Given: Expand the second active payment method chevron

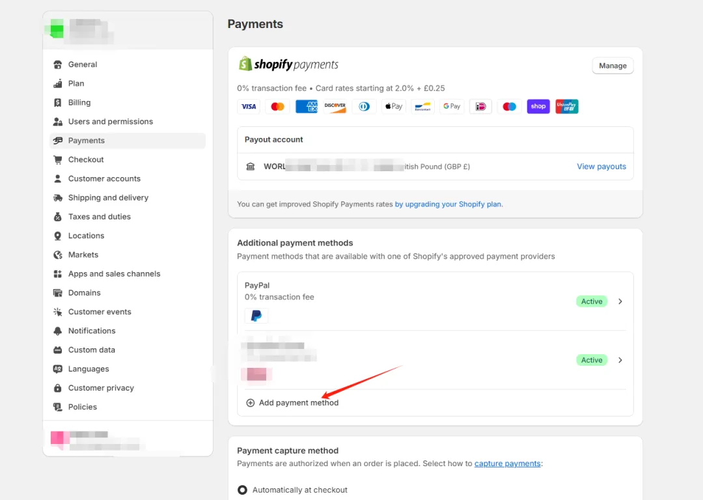Looking at the screenshot, I should coord(620,360).
